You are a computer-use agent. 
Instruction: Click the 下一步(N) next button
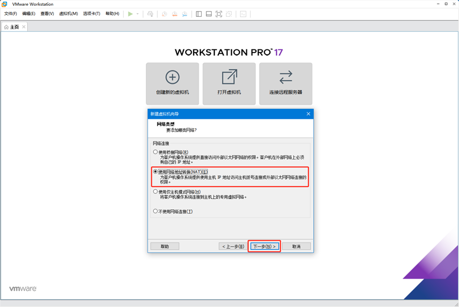coord(264,247)
